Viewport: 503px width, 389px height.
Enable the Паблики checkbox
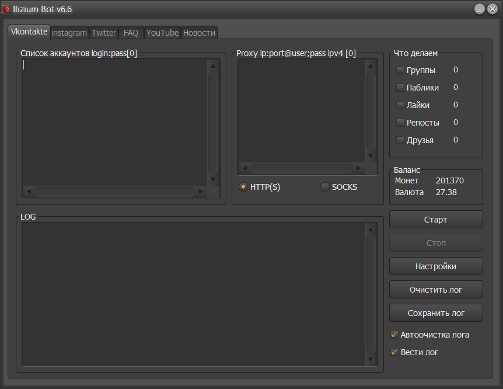pyautogui.click(x=400, y=88)
